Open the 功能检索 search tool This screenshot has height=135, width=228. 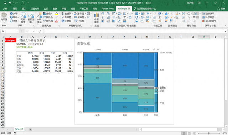(23, 18)
